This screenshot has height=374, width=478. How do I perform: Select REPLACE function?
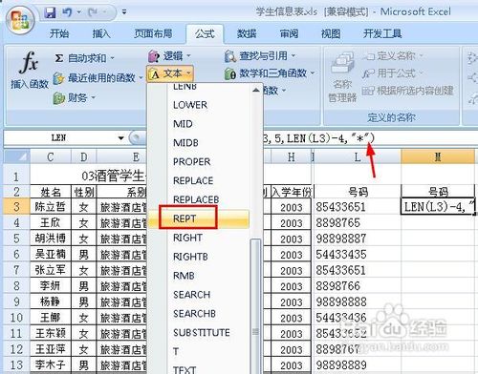[193, 181]
